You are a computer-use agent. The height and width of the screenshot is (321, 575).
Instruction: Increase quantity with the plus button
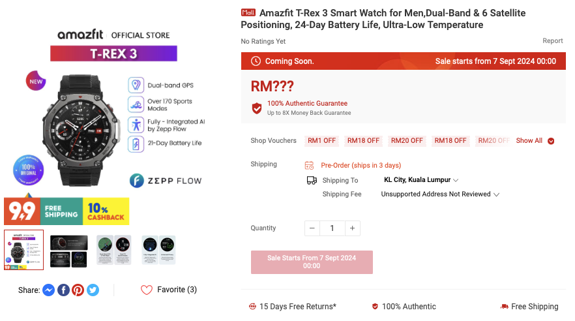tap(353, 228)
